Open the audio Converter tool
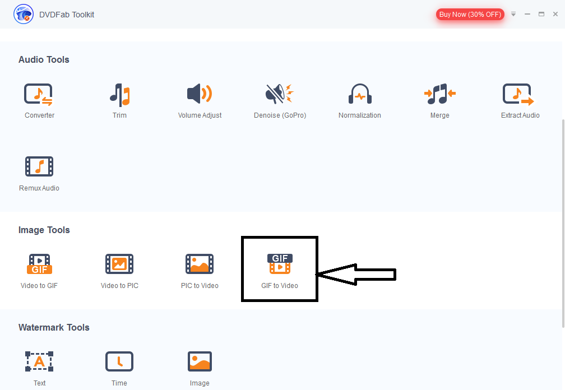 pyautogui.click(x=39, y=101)
